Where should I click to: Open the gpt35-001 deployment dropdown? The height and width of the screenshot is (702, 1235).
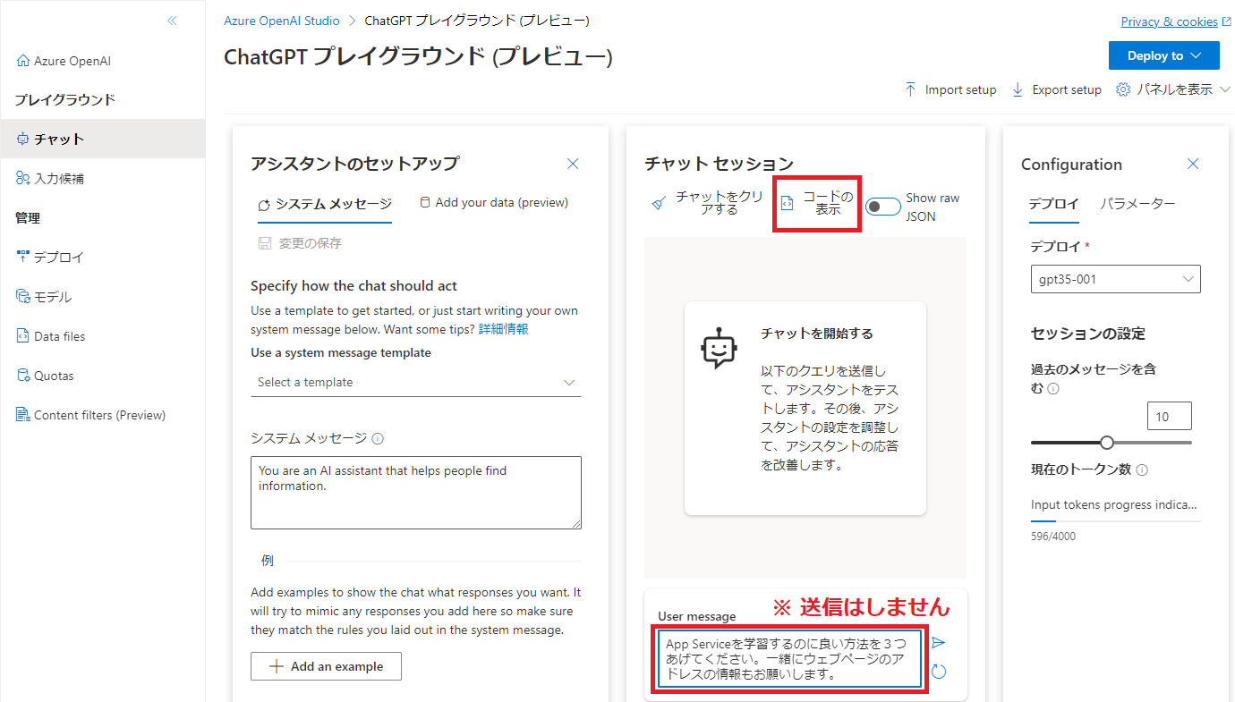pyautogui.click(x=1116, y=279)
